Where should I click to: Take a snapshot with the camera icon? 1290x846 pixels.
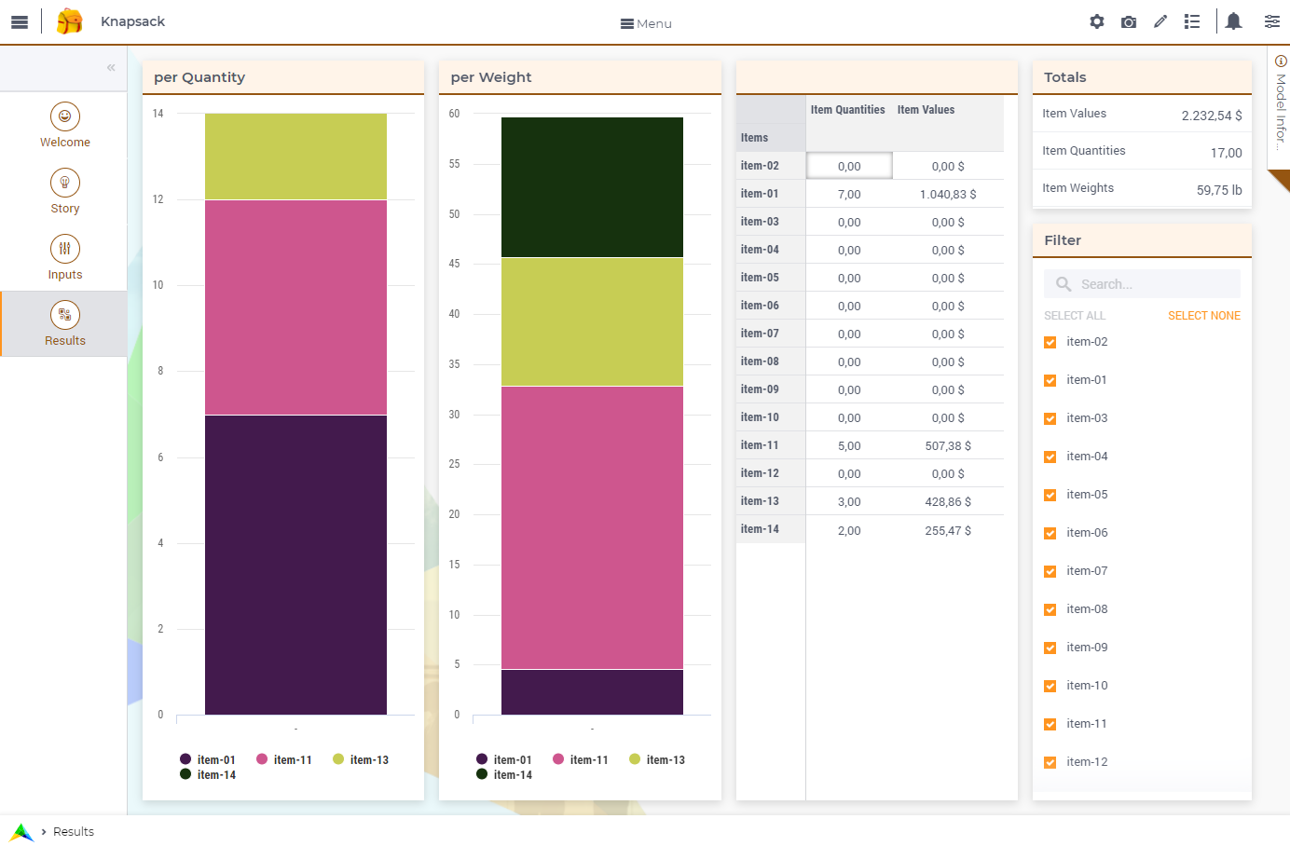(1129, 21)
